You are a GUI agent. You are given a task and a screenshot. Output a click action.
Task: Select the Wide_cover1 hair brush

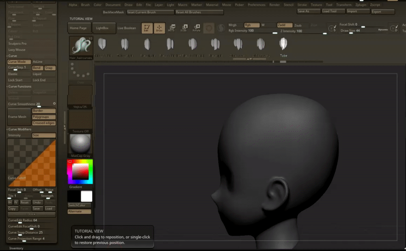coord(238,47)
